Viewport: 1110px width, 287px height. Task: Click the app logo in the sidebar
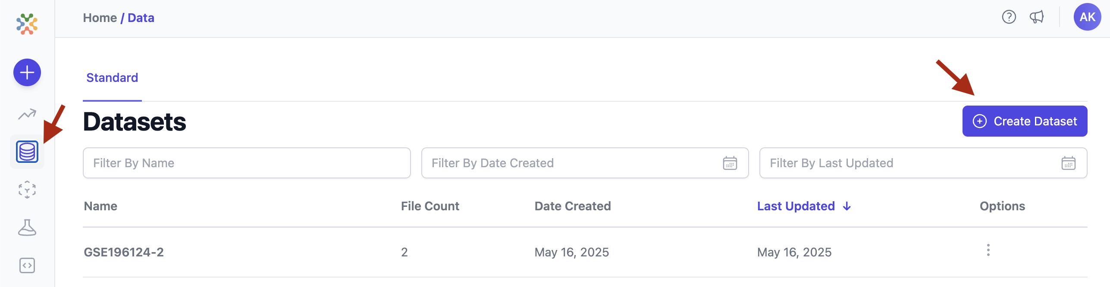[x=27, y=24]
